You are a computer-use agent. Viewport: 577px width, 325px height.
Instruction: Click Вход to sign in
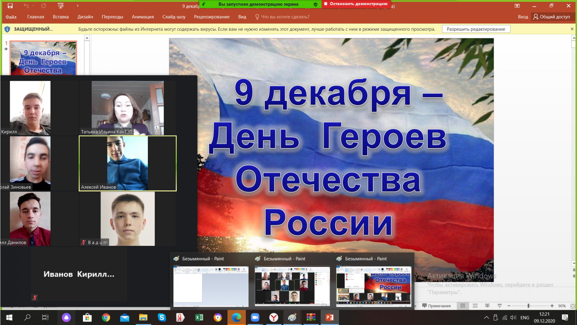523,17
